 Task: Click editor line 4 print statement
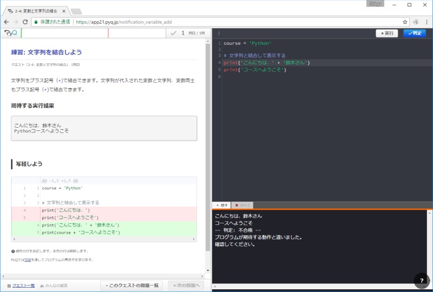coord(267,63)
